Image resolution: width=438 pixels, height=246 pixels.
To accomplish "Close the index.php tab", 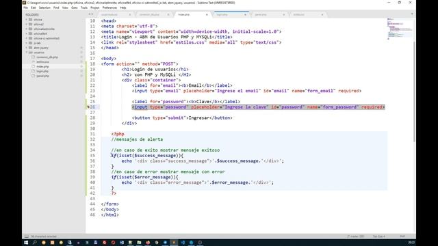I will tap(207, 14).
